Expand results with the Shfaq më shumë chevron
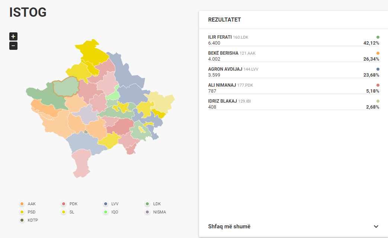Screen dimensions: 388x238 pos(376,226)
